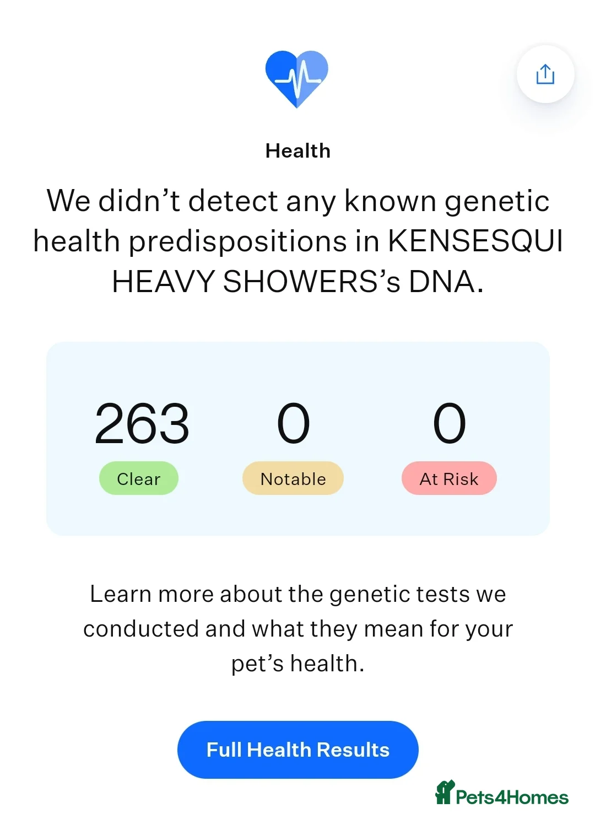Select the yellow Notable badge
The width and height of the screenshot is (595, 819).
(293, 478)
